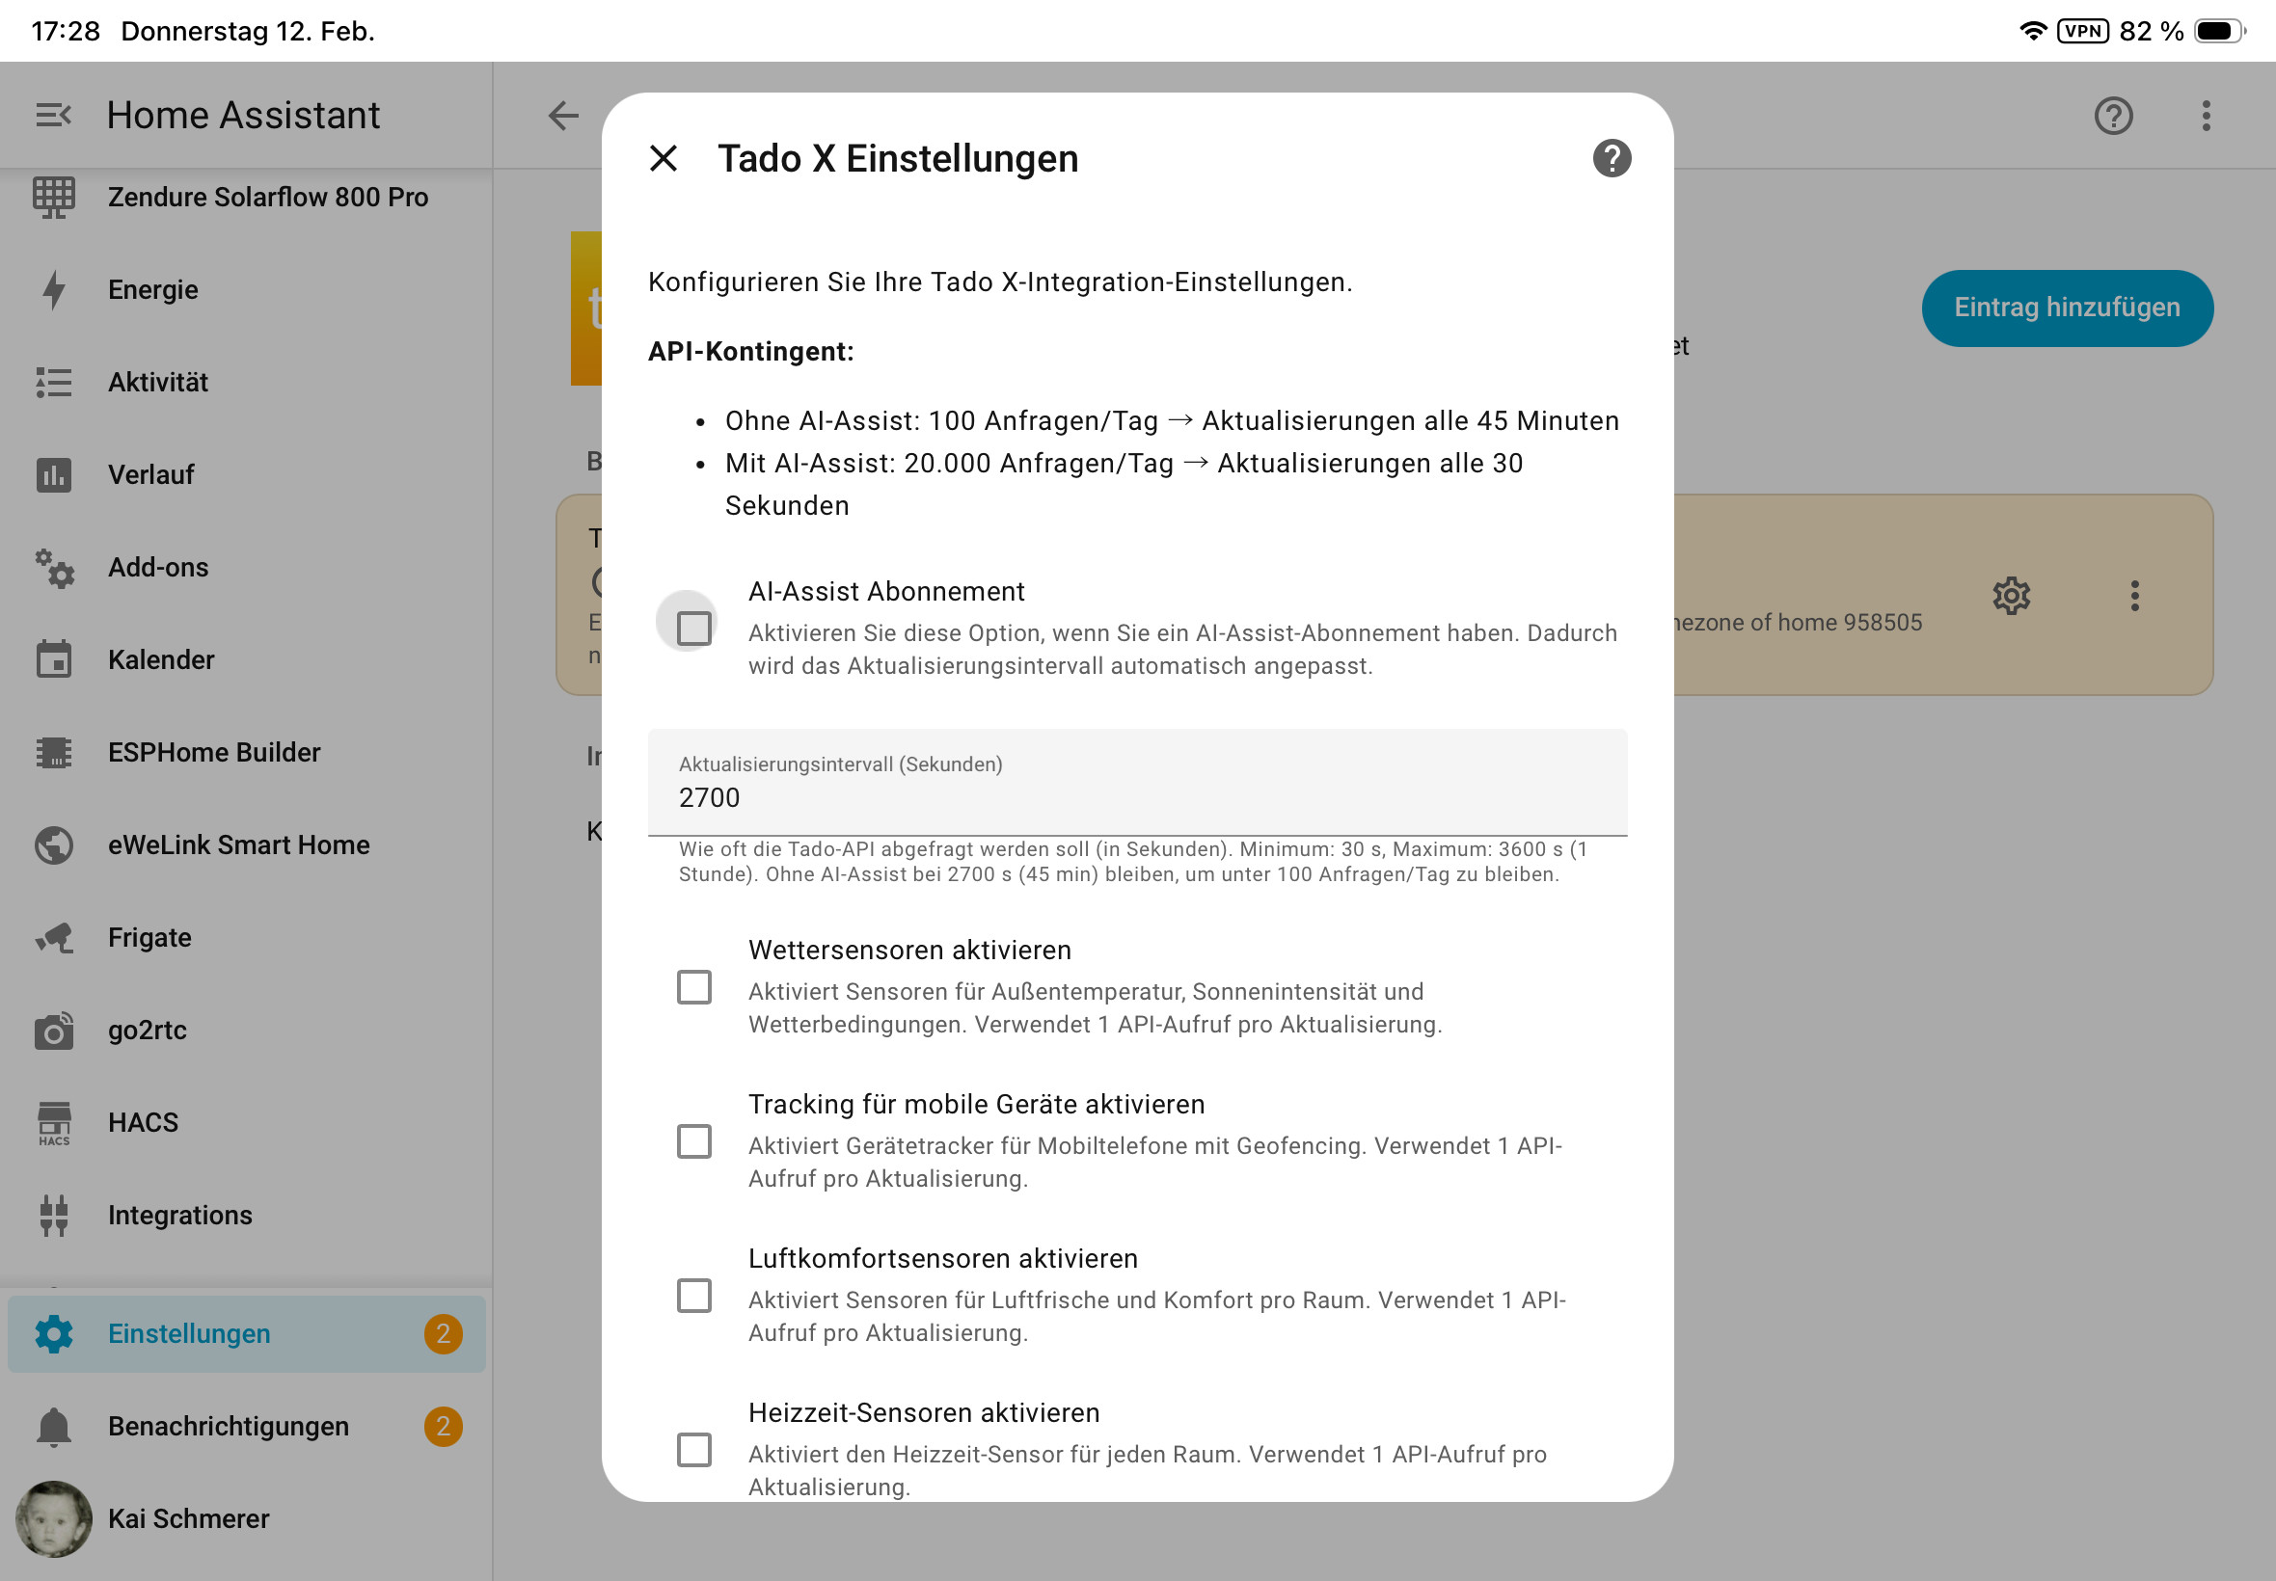Open the integration entry gear settings icon
Screen dimensions: 2276x1581
(2011, 596)
